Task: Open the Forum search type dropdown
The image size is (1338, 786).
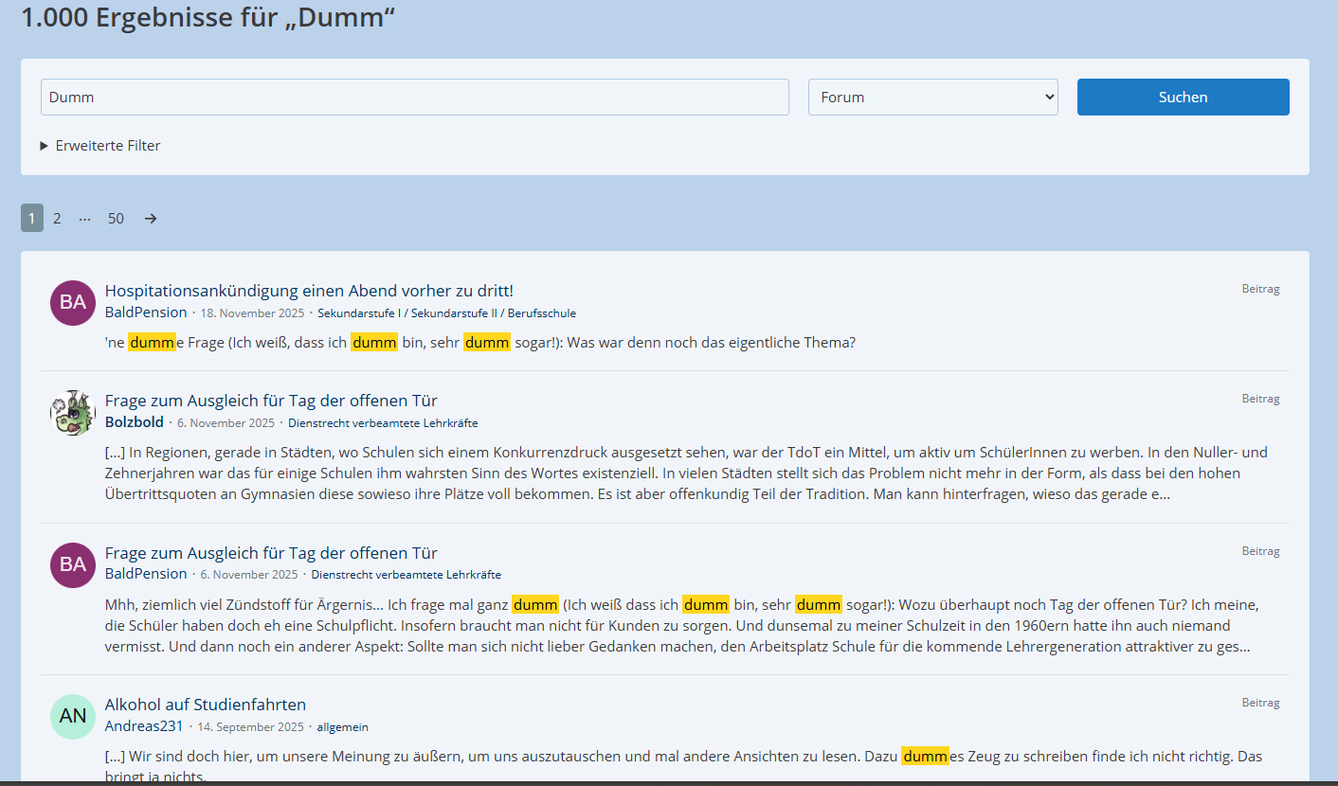Action: coord(932,98)
